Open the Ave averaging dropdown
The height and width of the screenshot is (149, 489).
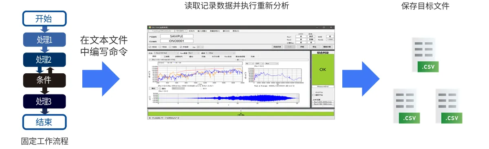pyautogui.click(x=271, y=64)
